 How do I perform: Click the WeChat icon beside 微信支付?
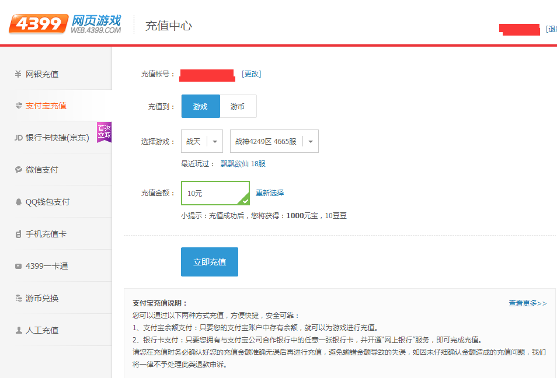[x=18, y=170]
